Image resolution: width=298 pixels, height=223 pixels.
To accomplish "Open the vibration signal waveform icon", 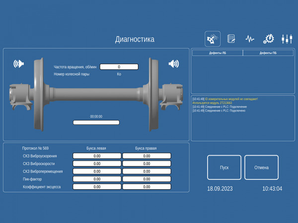I will point(250,39).
